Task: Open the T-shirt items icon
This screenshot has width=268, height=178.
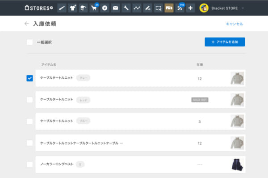Action: (73, 8)
